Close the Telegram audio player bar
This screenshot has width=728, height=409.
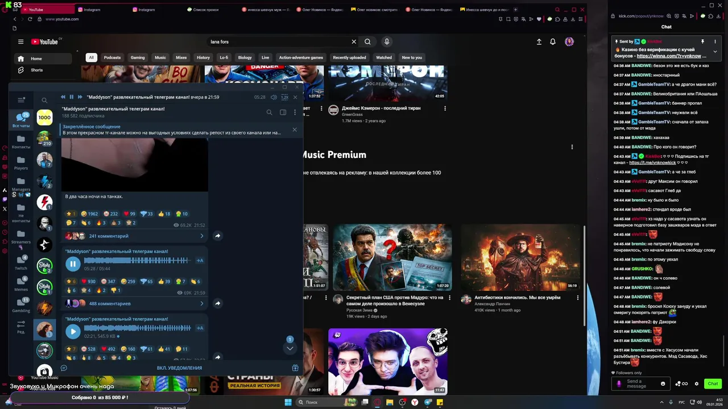click(x=295, y=97)
